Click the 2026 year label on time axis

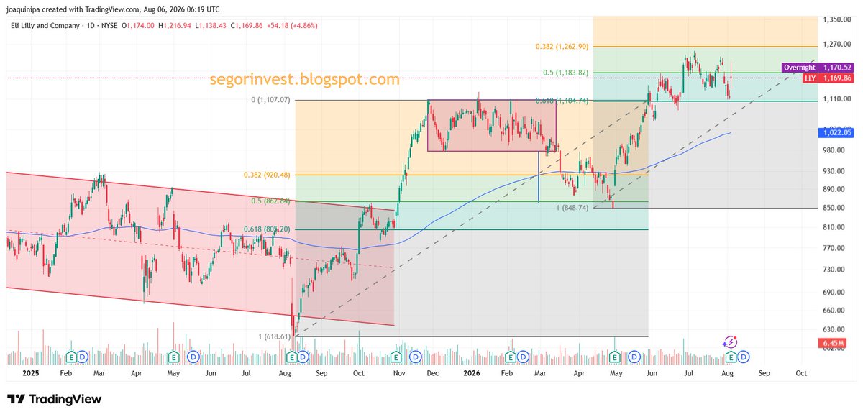[472, 374]
